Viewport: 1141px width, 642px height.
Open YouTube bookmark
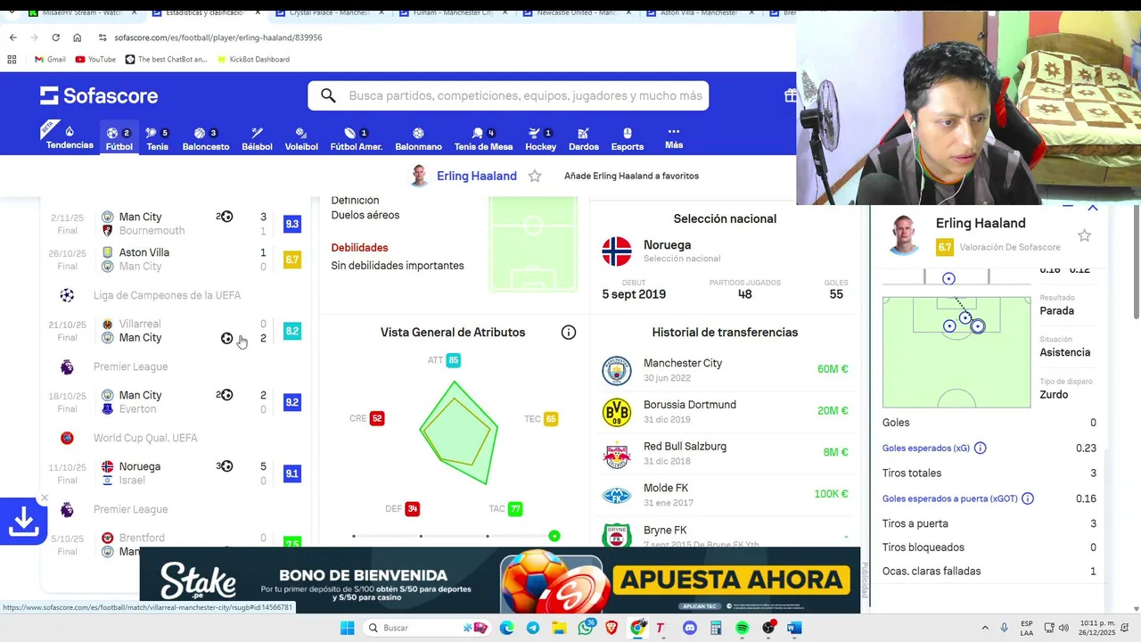click(x=95, y=59)
